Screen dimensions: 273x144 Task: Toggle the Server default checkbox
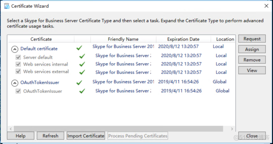[x=18, y=57]
